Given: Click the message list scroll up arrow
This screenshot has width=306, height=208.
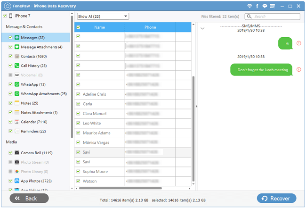Looking at the screenshot, I should click(x=193, y=25).
